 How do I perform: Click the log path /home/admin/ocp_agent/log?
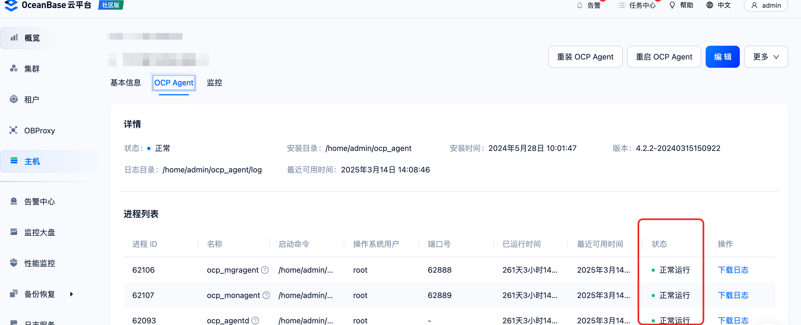[212, 170]
